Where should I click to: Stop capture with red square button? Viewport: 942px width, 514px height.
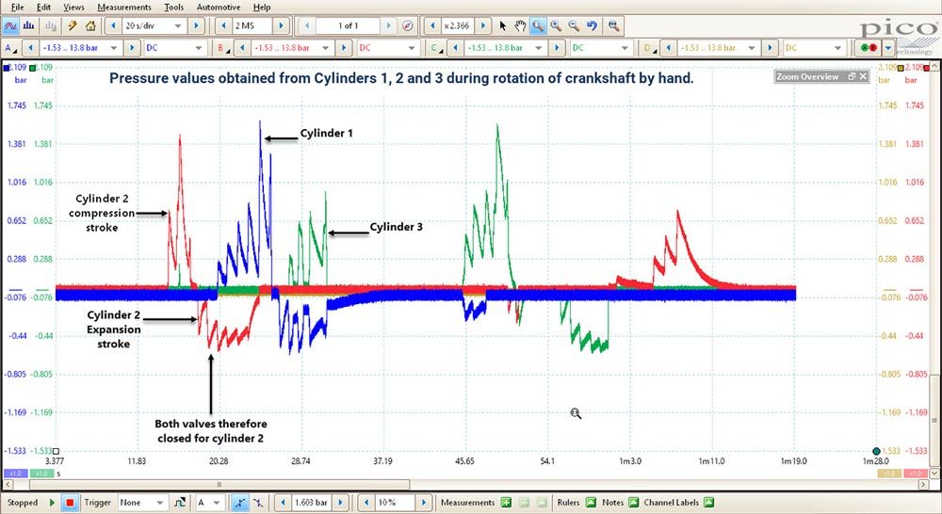point(70,503)
